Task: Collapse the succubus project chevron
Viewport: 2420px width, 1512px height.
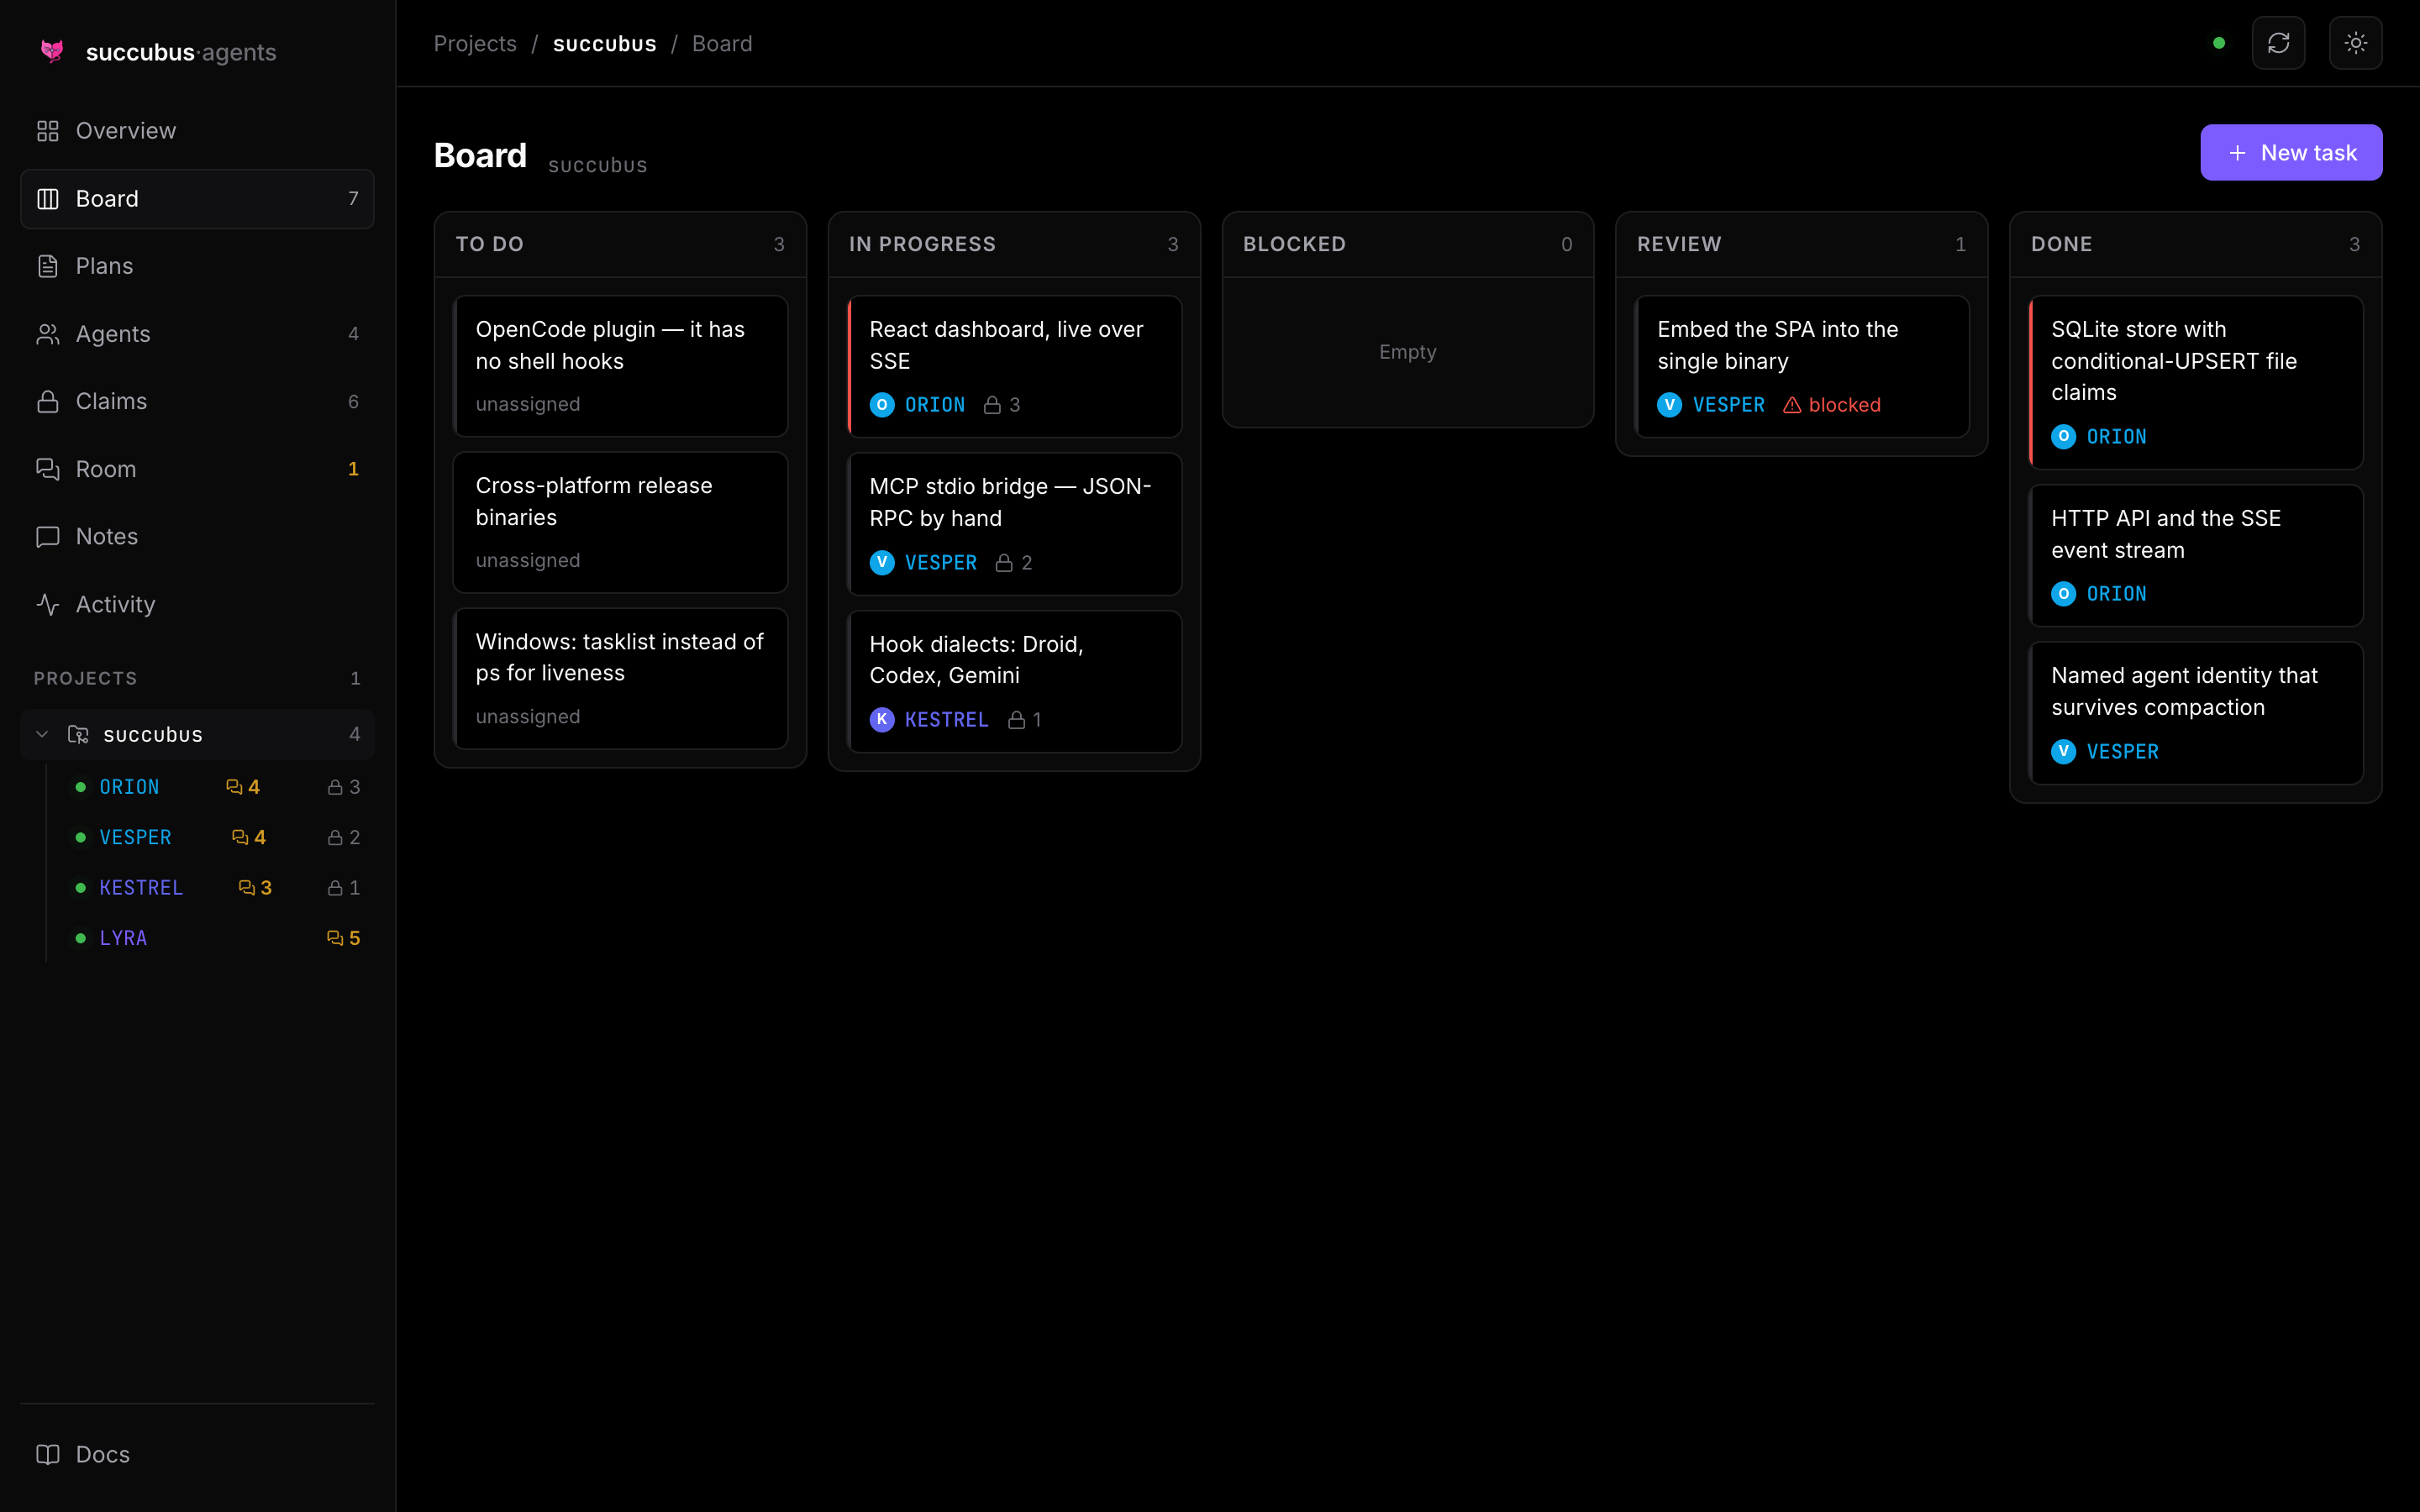Action: (42, 734)
